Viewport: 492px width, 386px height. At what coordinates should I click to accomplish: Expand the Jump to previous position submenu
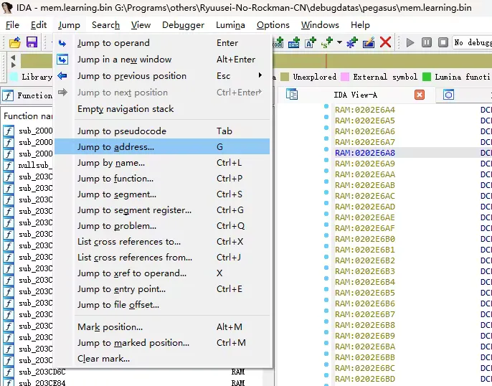coord(260,76)
